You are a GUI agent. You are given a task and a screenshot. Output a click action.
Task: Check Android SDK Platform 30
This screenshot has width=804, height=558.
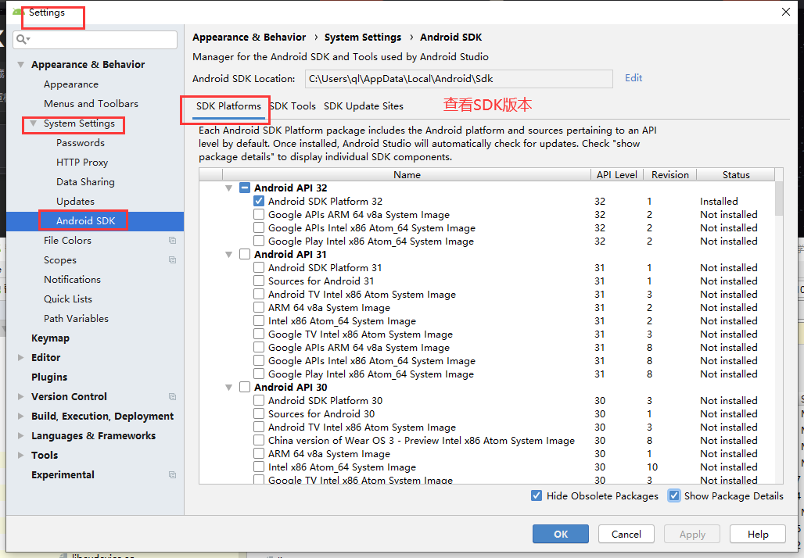[259, 401]
